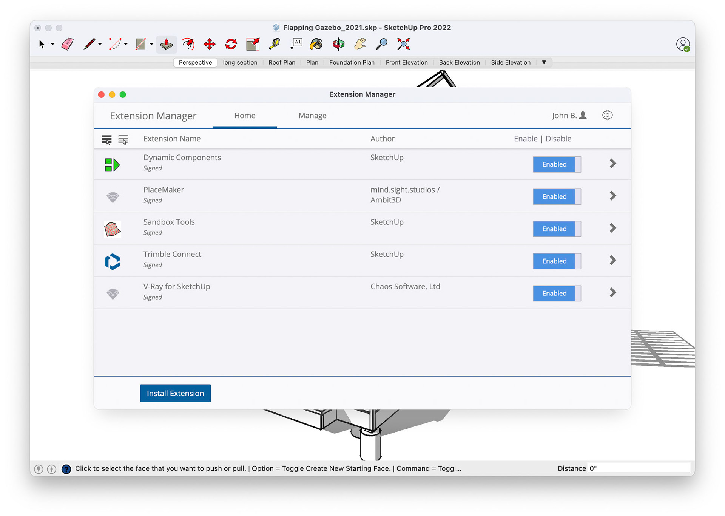
Task: Click the geolocation icon in status bar
Action: pos(39,469)
